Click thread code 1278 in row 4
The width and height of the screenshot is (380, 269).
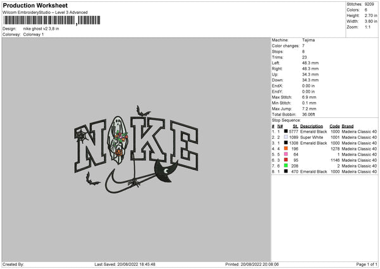pos(335,149)
